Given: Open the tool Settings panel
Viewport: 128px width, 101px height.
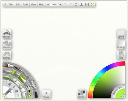Looking at the screenshot, I should tap(7, 55).
